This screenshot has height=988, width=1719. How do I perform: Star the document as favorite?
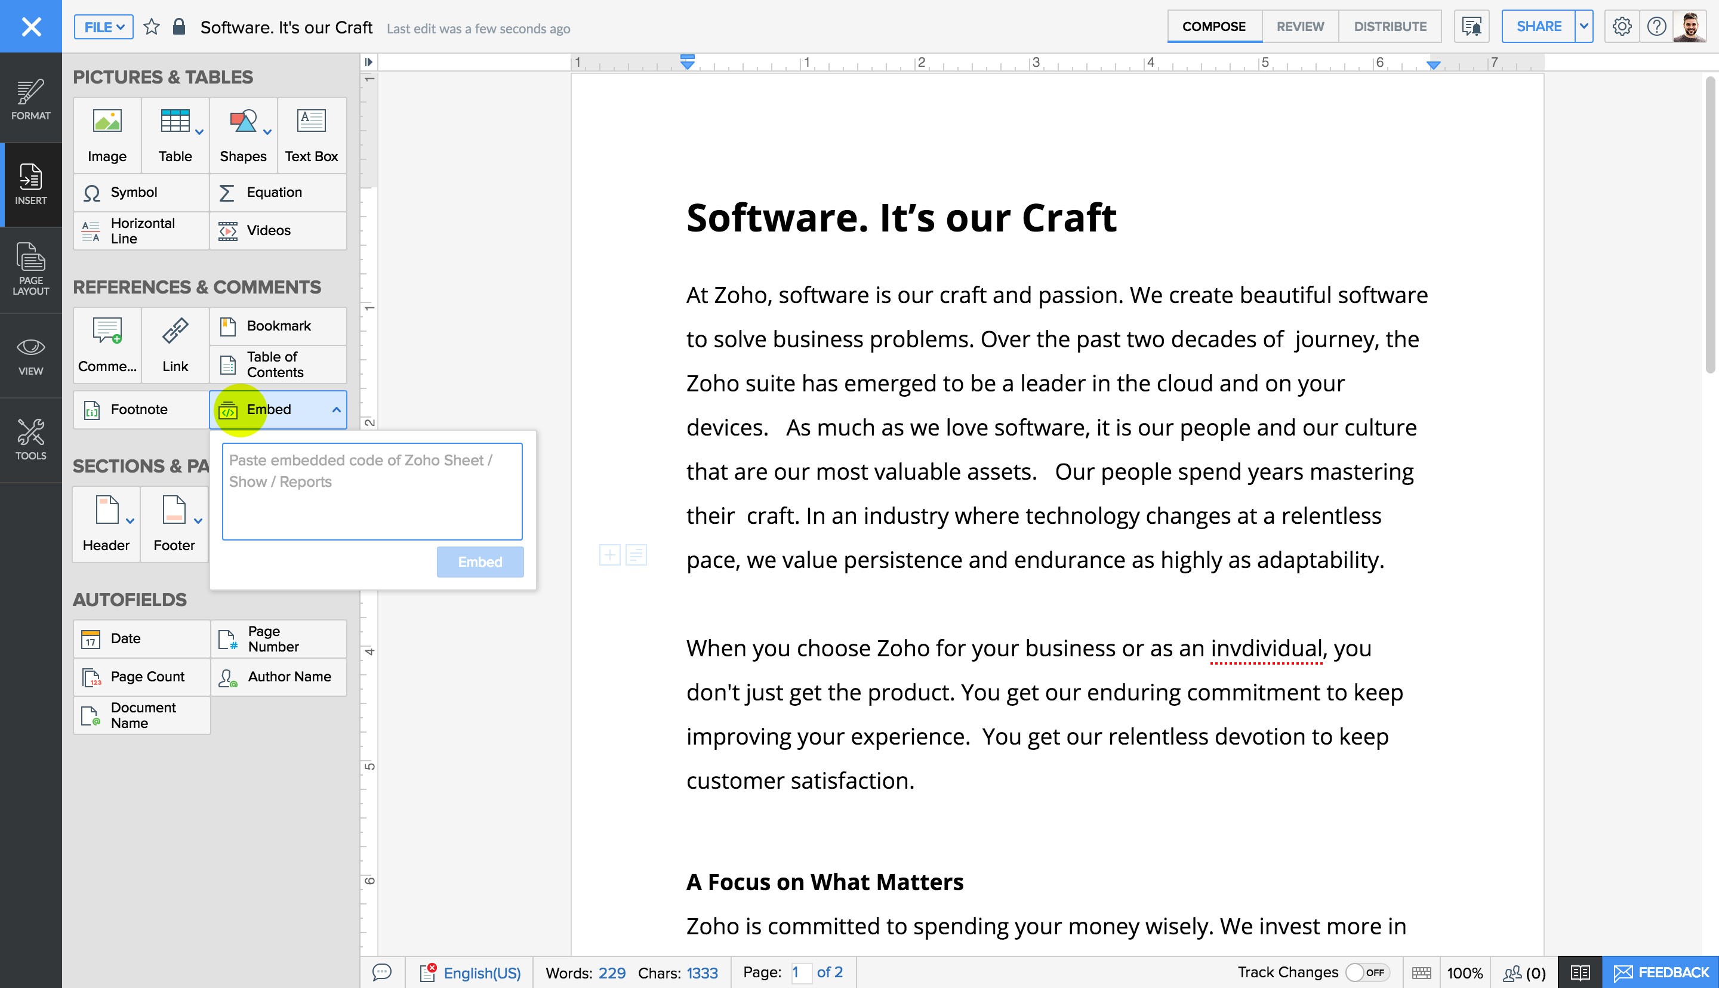pos(152,27)
